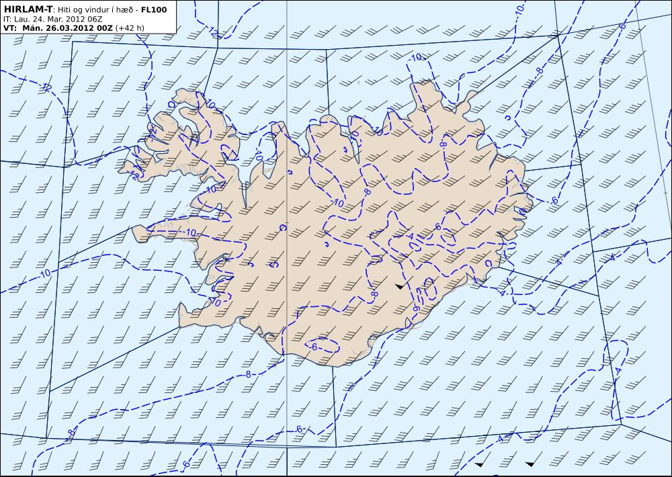Click the 'Mán. 26.03.2012 00Z' valid time
672x477 pixels.
(67, 28)
